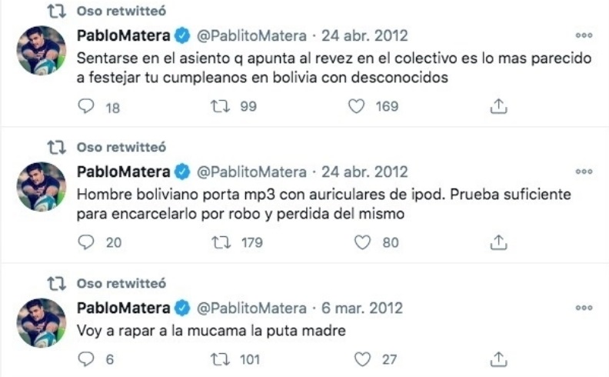Open the PabloMatera display name on third tweet
Viewport: 609px width, 377px height.
(x=122, y=308)
